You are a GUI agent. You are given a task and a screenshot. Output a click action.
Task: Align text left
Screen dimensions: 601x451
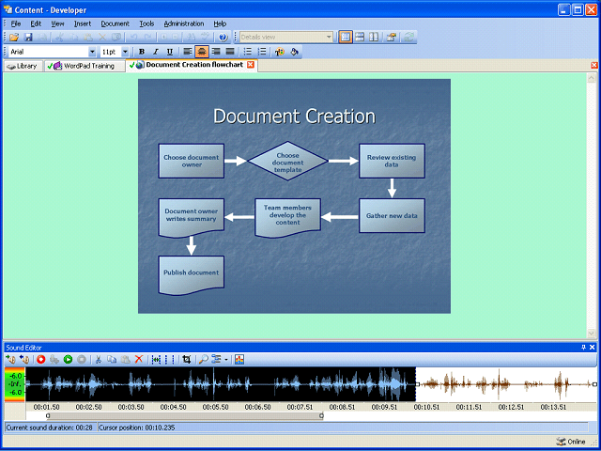tap(188, 52)
